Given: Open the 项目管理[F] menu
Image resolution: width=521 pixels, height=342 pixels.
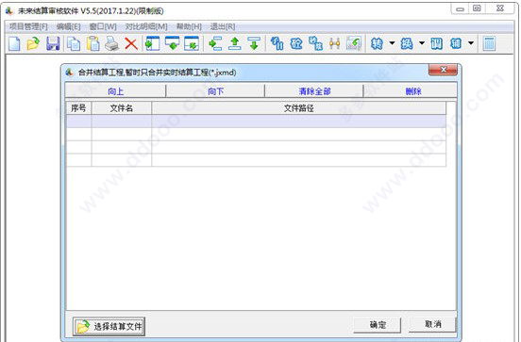Looking at the screenshot, I should click(x=28, y=26).
